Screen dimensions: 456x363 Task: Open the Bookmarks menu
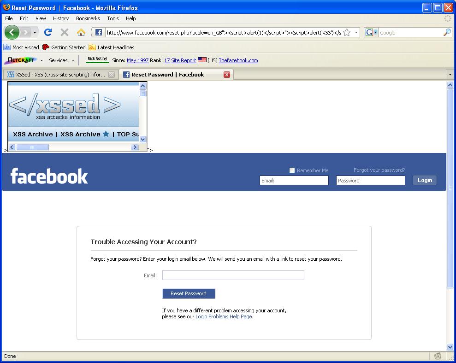pyautogui.click(x=88, y=18)
